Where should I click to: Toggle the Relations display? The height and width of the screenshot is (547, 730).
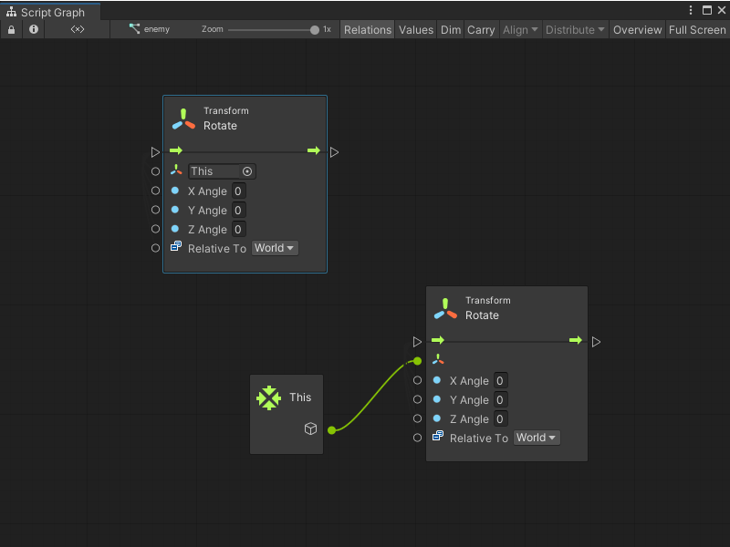pos(367,29)
